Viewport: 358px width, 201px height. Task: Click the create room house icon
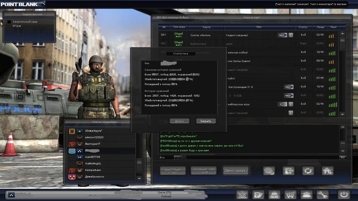click(328, 171)
